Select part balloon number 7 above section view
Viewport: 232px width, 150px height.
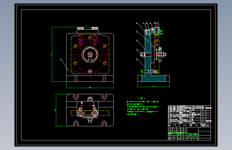tap(143, 23)
